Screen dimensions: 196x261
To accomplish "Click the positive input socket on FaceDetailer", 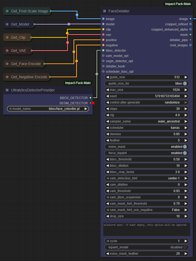I will pos(103,40).
